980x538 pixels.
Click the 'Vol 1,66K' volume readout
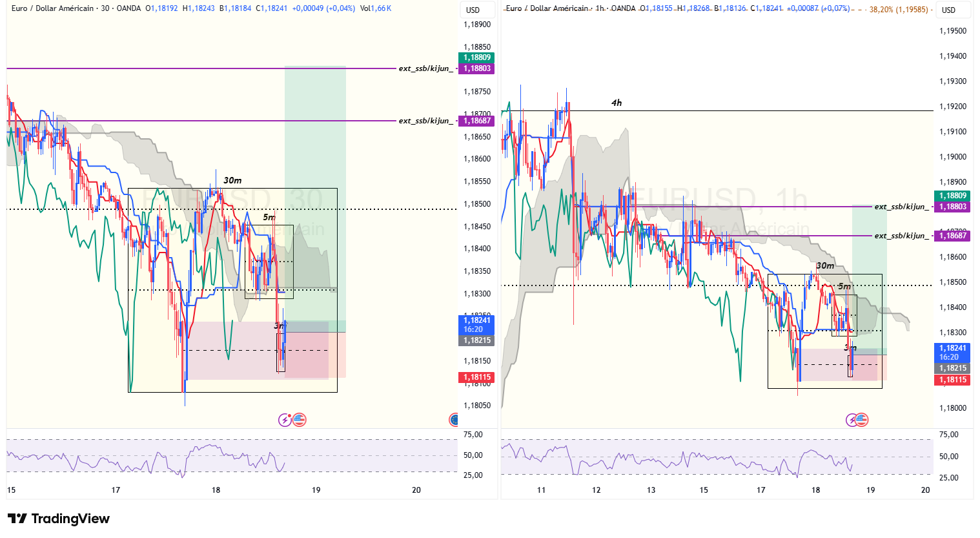[x=376, y=8]
